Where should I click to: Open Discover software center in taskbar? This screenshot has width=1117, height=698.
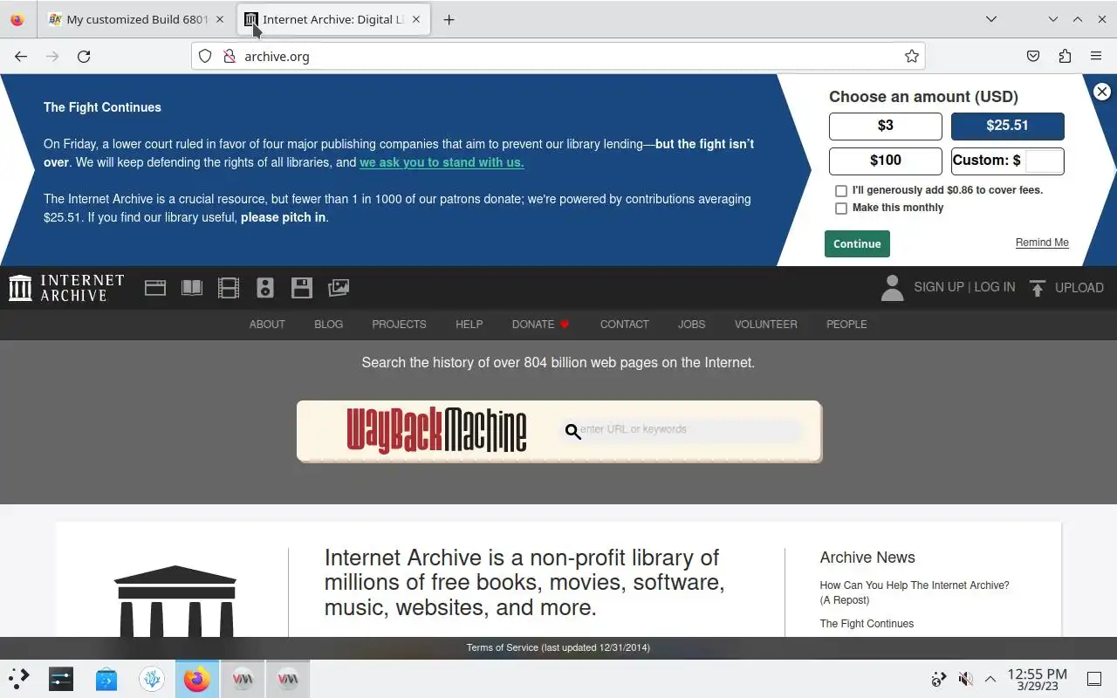coord(106,678)
